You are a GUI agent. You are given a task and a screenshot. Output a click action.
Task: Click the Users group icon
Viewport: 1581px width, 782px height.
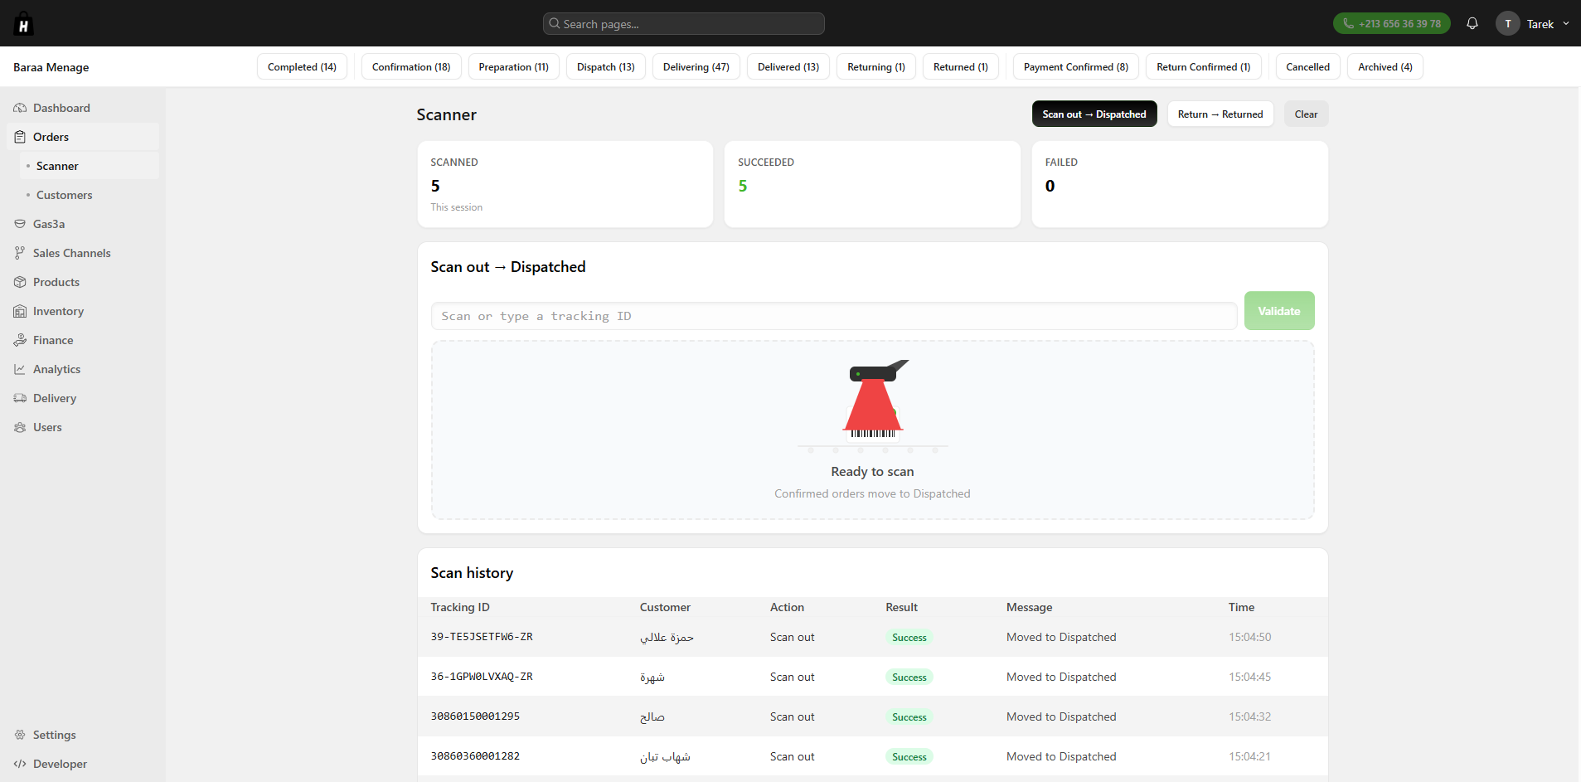20,427
